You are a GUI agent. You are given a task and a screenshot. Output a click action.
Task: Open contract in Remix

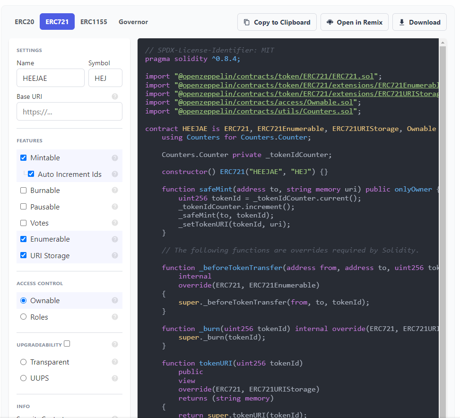[355, 22]
